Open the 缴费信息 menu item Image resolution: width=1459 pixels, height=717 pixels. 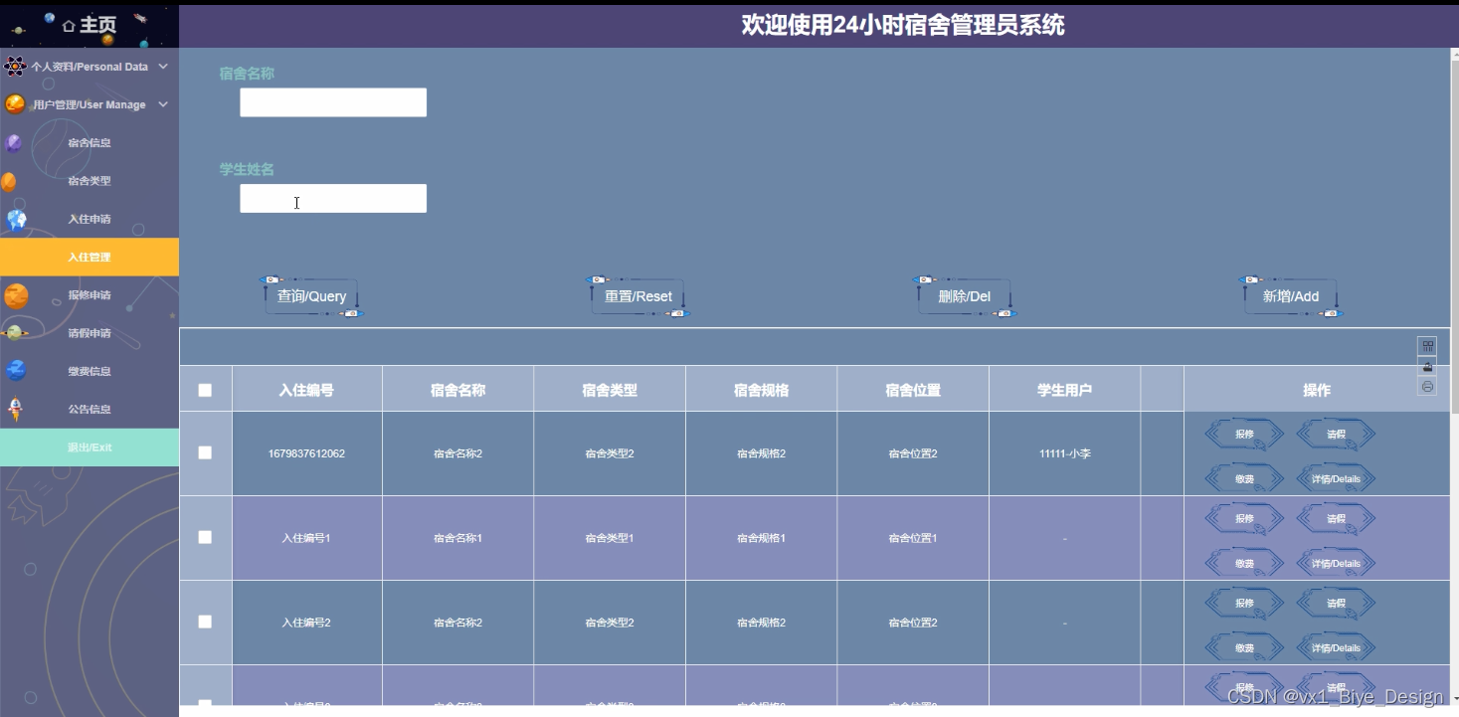(90, 371)
